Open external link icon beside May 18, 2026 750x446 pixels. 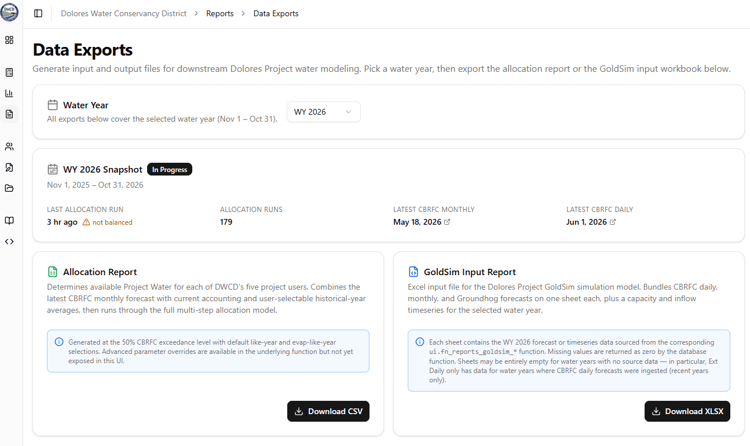(447, 222)
